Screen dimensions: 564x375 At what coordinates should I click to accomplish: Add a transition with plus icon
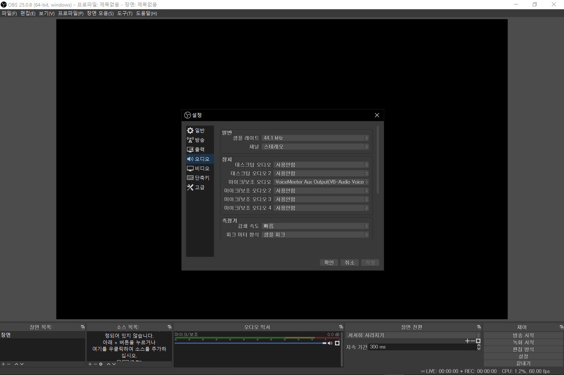pyautogui.click(x=468, y=341)
